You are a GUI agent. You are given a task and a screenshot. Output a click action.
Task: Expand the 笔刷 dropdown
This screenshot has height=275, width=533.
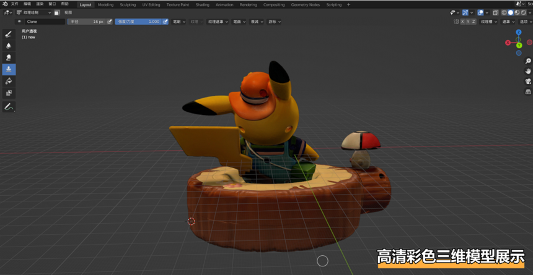tap(178, 22)
